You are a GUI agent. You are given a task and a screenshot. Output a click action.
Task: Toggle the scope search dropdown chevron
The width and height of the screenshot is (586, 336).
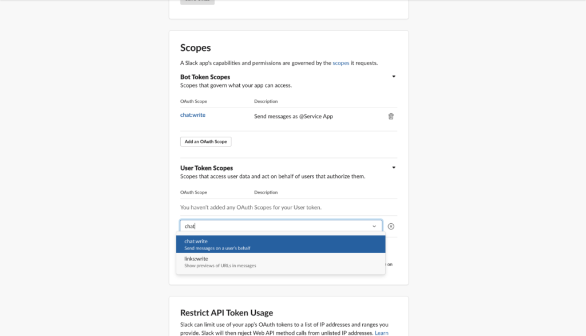(374, 226)
